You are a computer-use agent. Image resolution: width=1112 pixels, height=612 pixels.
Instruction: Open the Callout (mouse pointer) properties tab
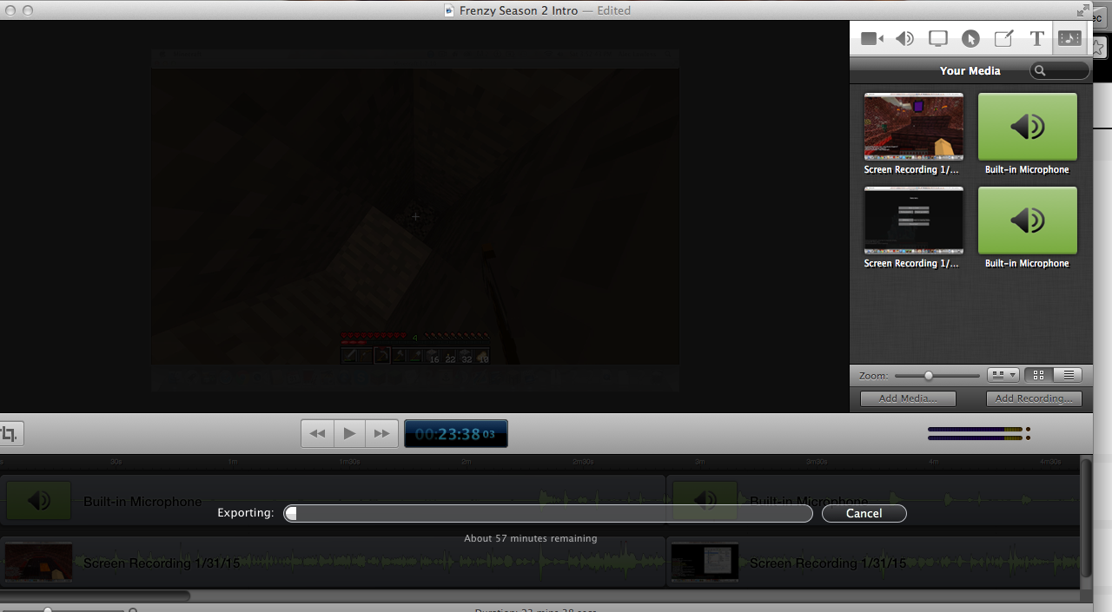pos(970,38)
